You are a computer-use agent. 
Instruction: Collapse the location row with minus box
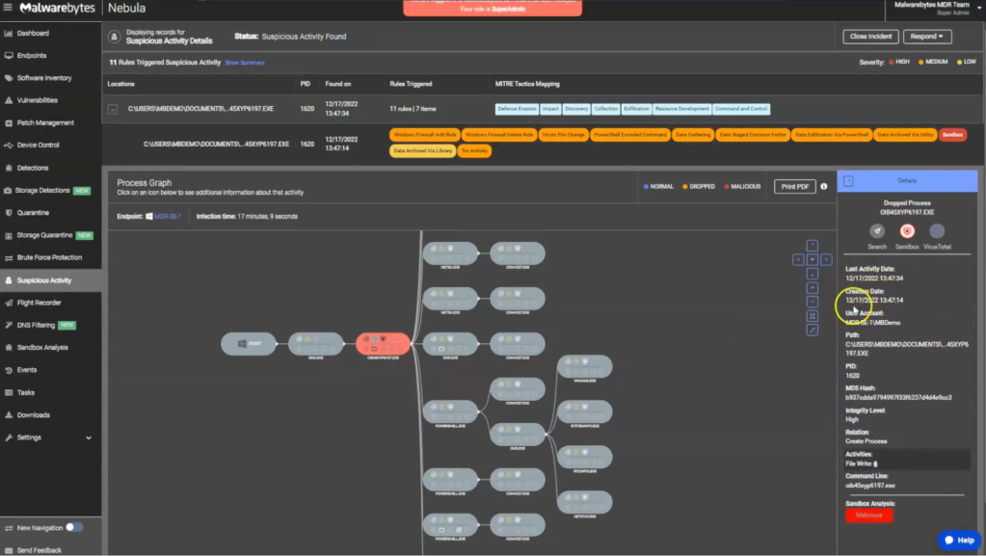113,109
